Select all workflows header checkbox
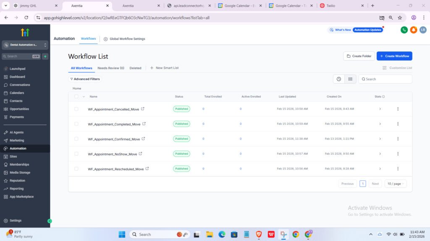The image size is (430, 241). coord(76,97)
